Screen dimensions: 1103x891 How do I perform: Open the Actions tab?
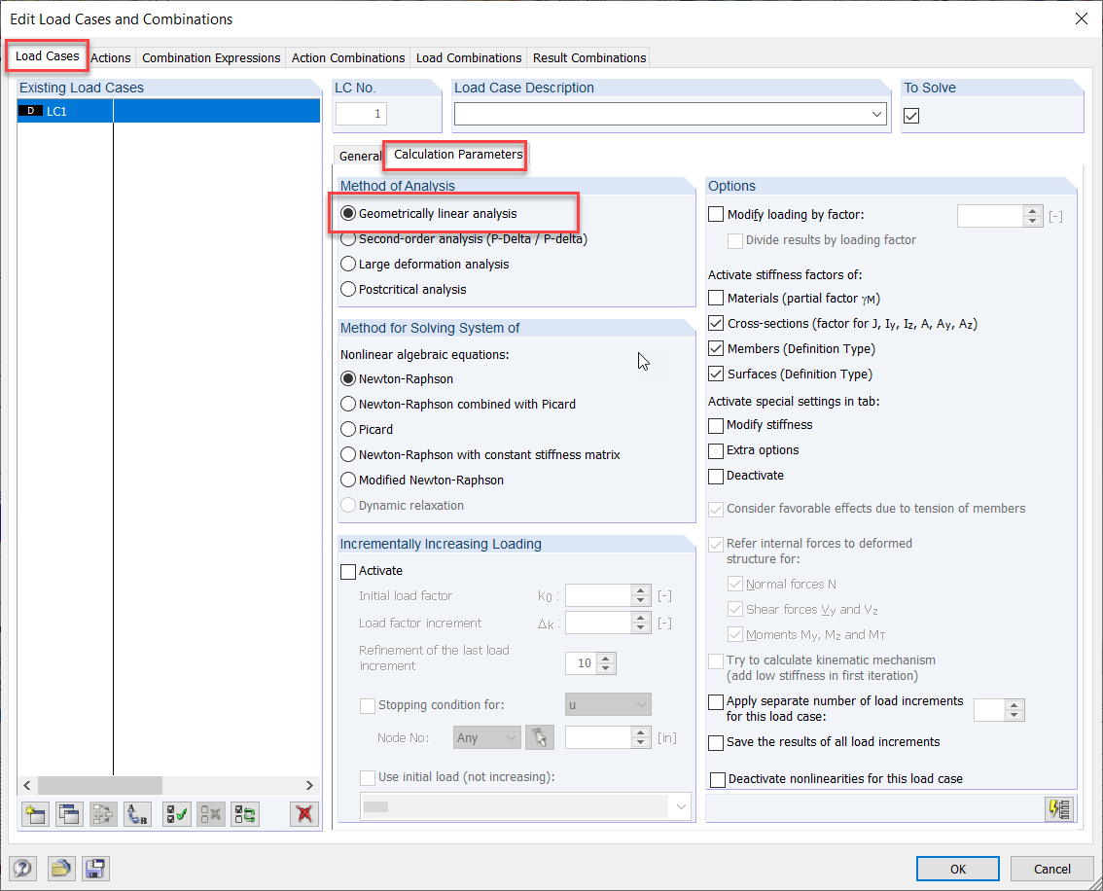tap(110, 57)
